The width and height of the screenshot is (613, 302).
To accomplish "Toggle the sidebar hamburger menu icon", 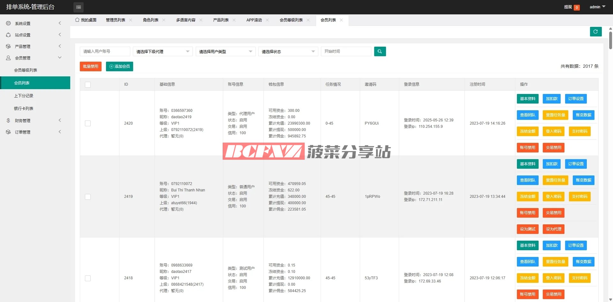I will (x=79, y=7).
